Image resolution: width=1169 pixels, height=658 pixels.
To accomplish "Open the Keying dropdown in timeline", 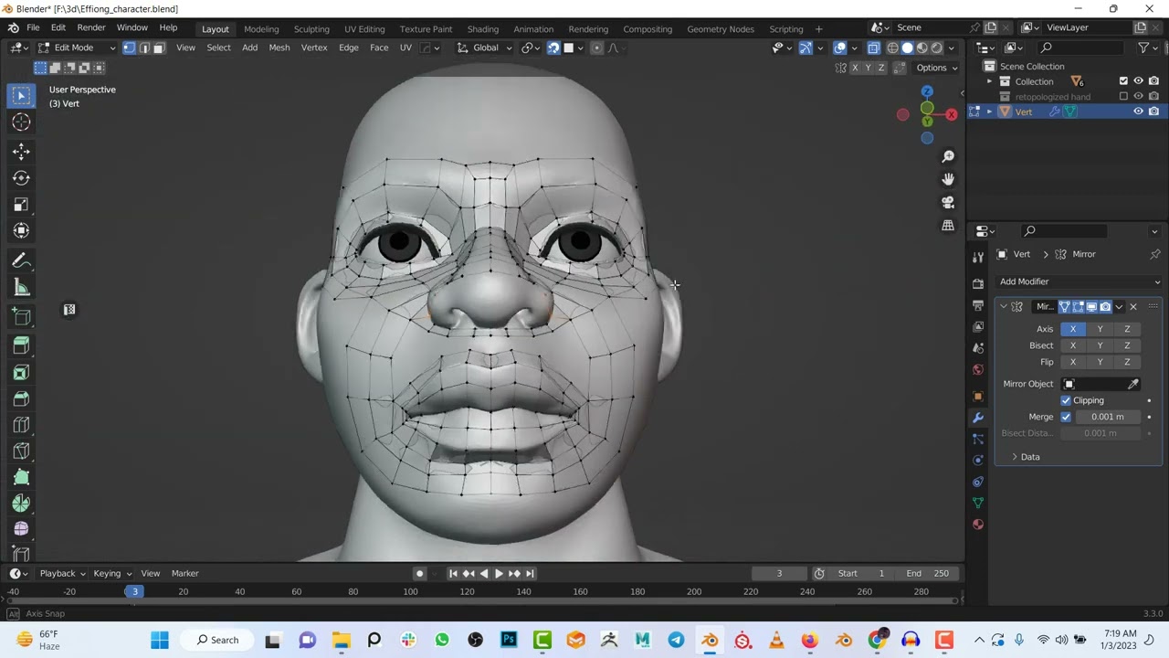I will click(x=112, y=573).
